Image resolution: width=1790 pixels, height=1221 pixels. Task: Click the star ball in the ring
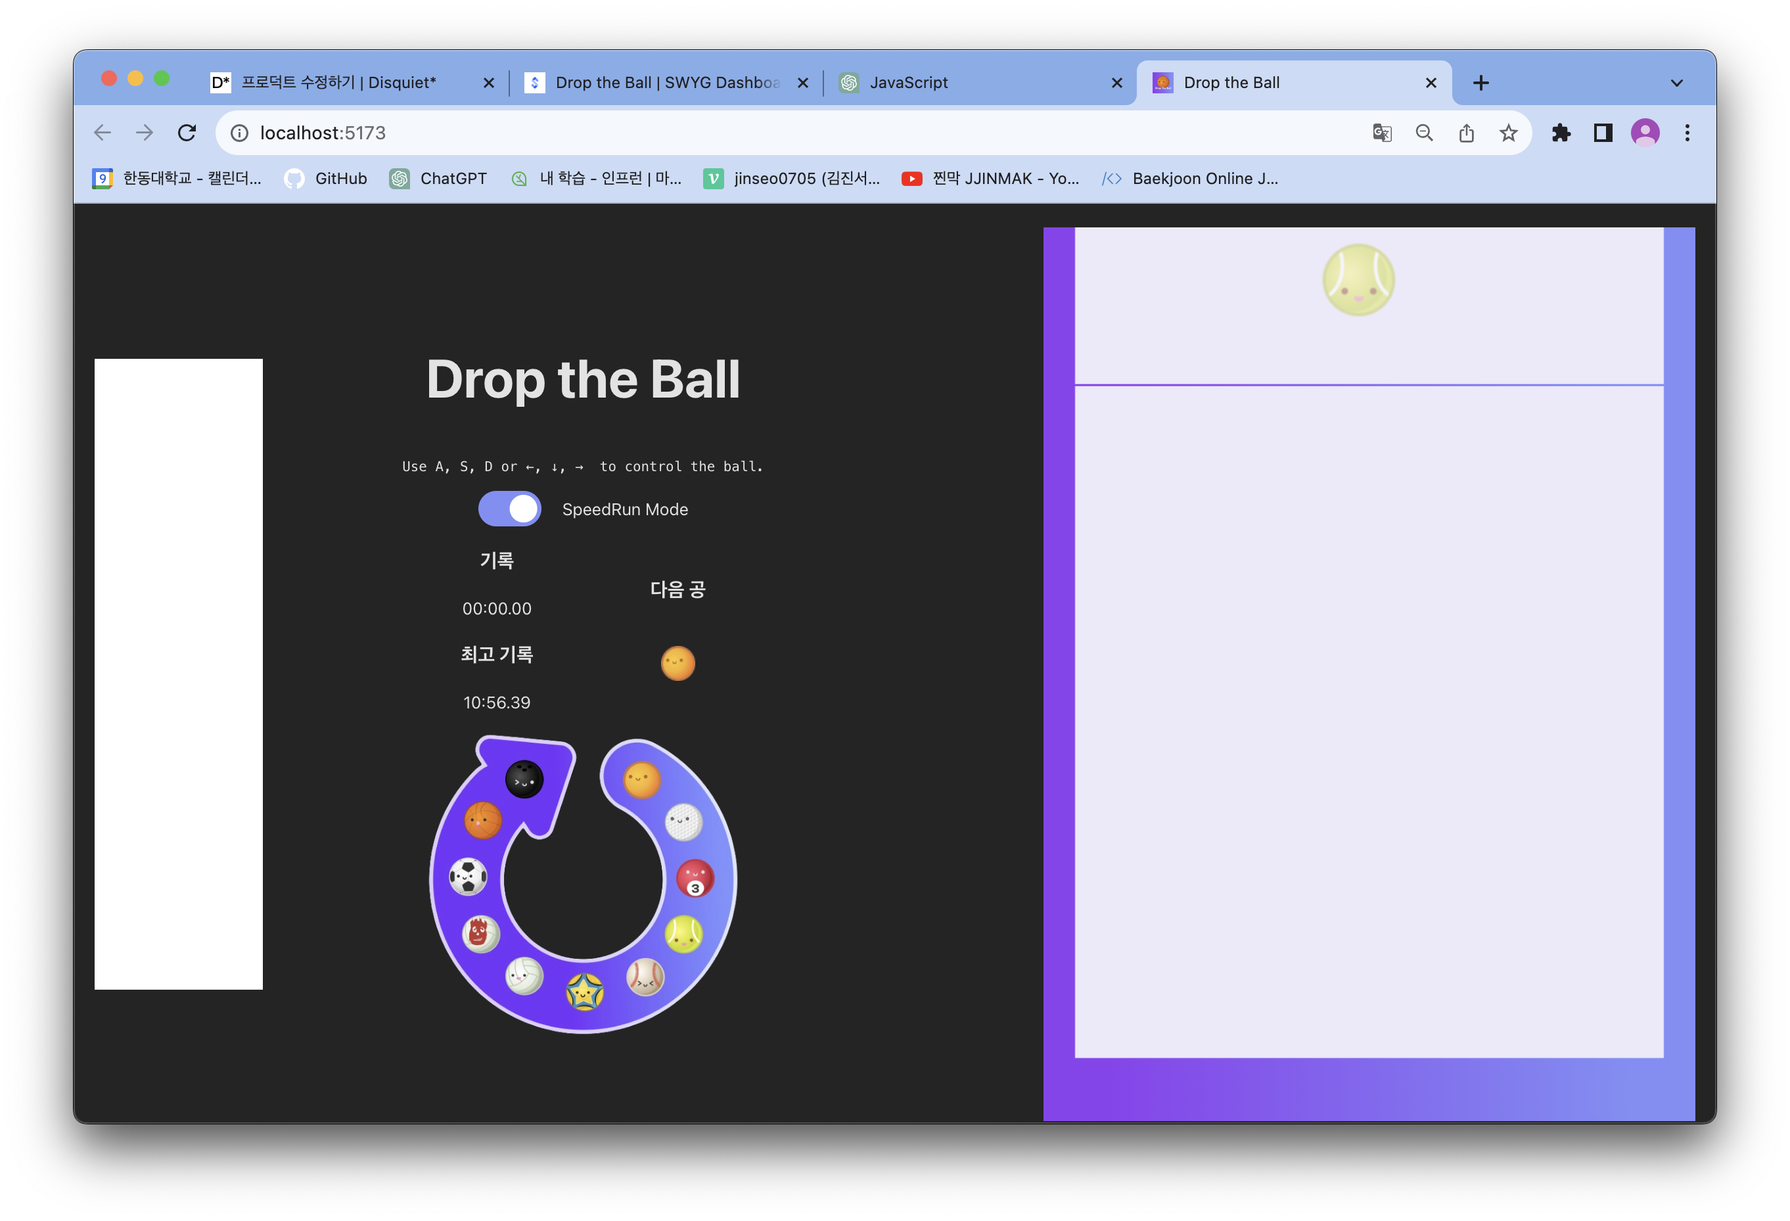tap(585, 992)
